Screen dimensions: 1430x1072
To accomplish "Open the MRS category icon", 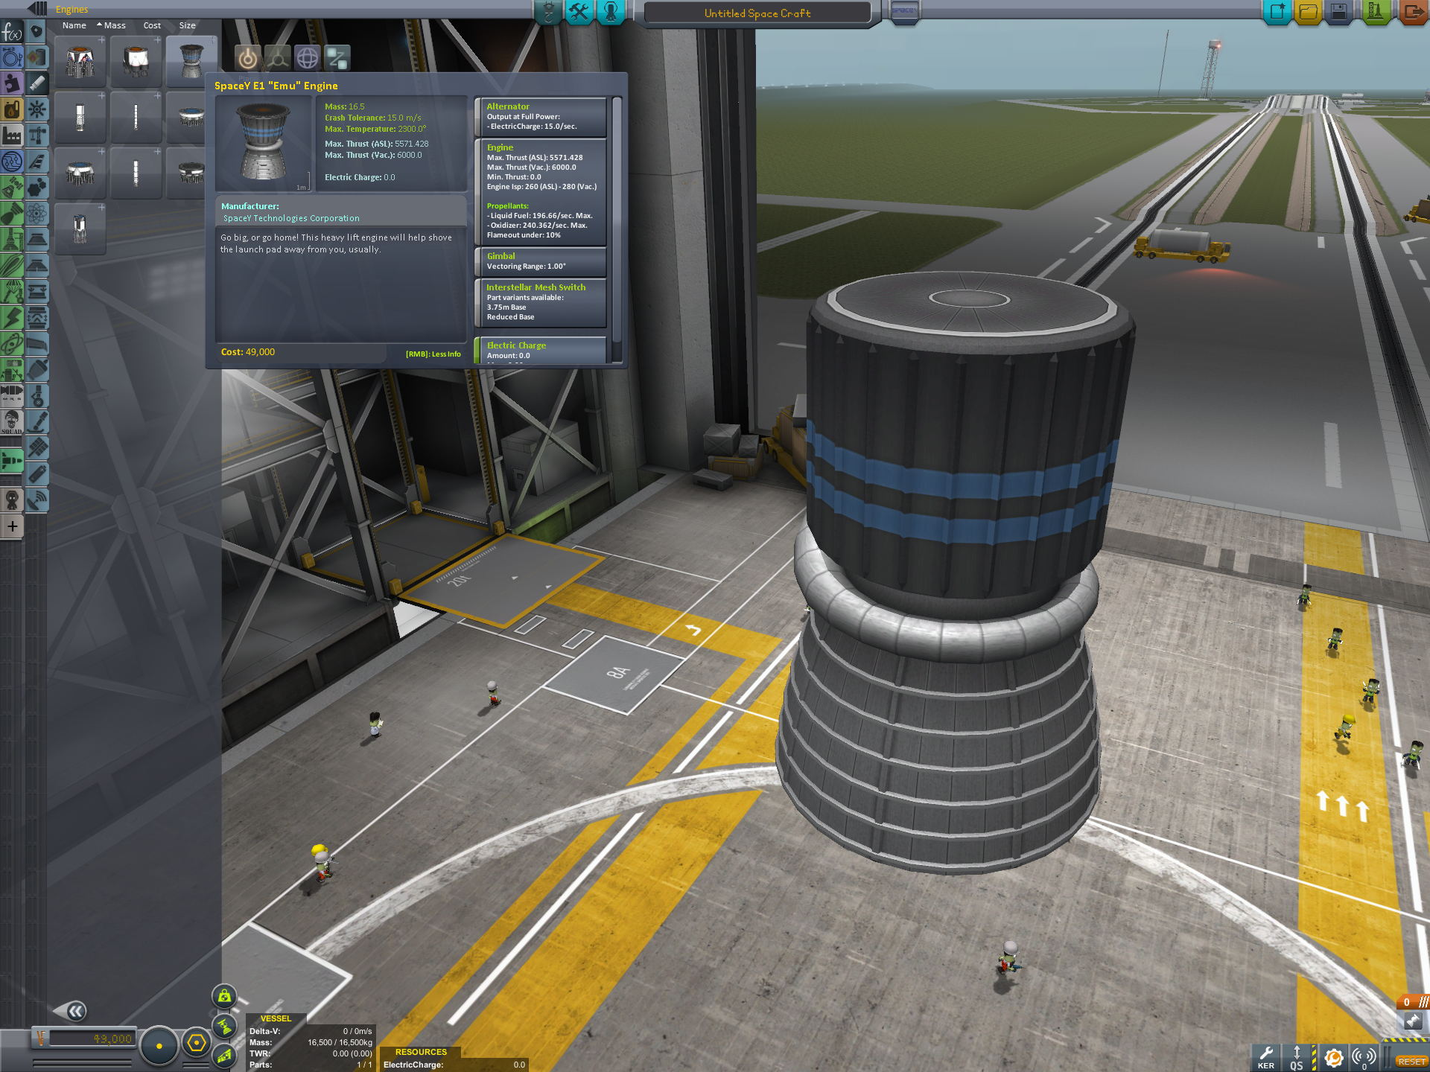I will 12,395.
